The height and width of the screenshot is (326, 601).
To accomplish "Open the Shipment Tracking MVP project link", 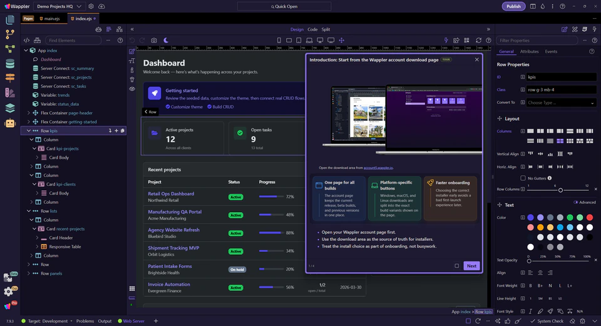I will tap(173, 248).
